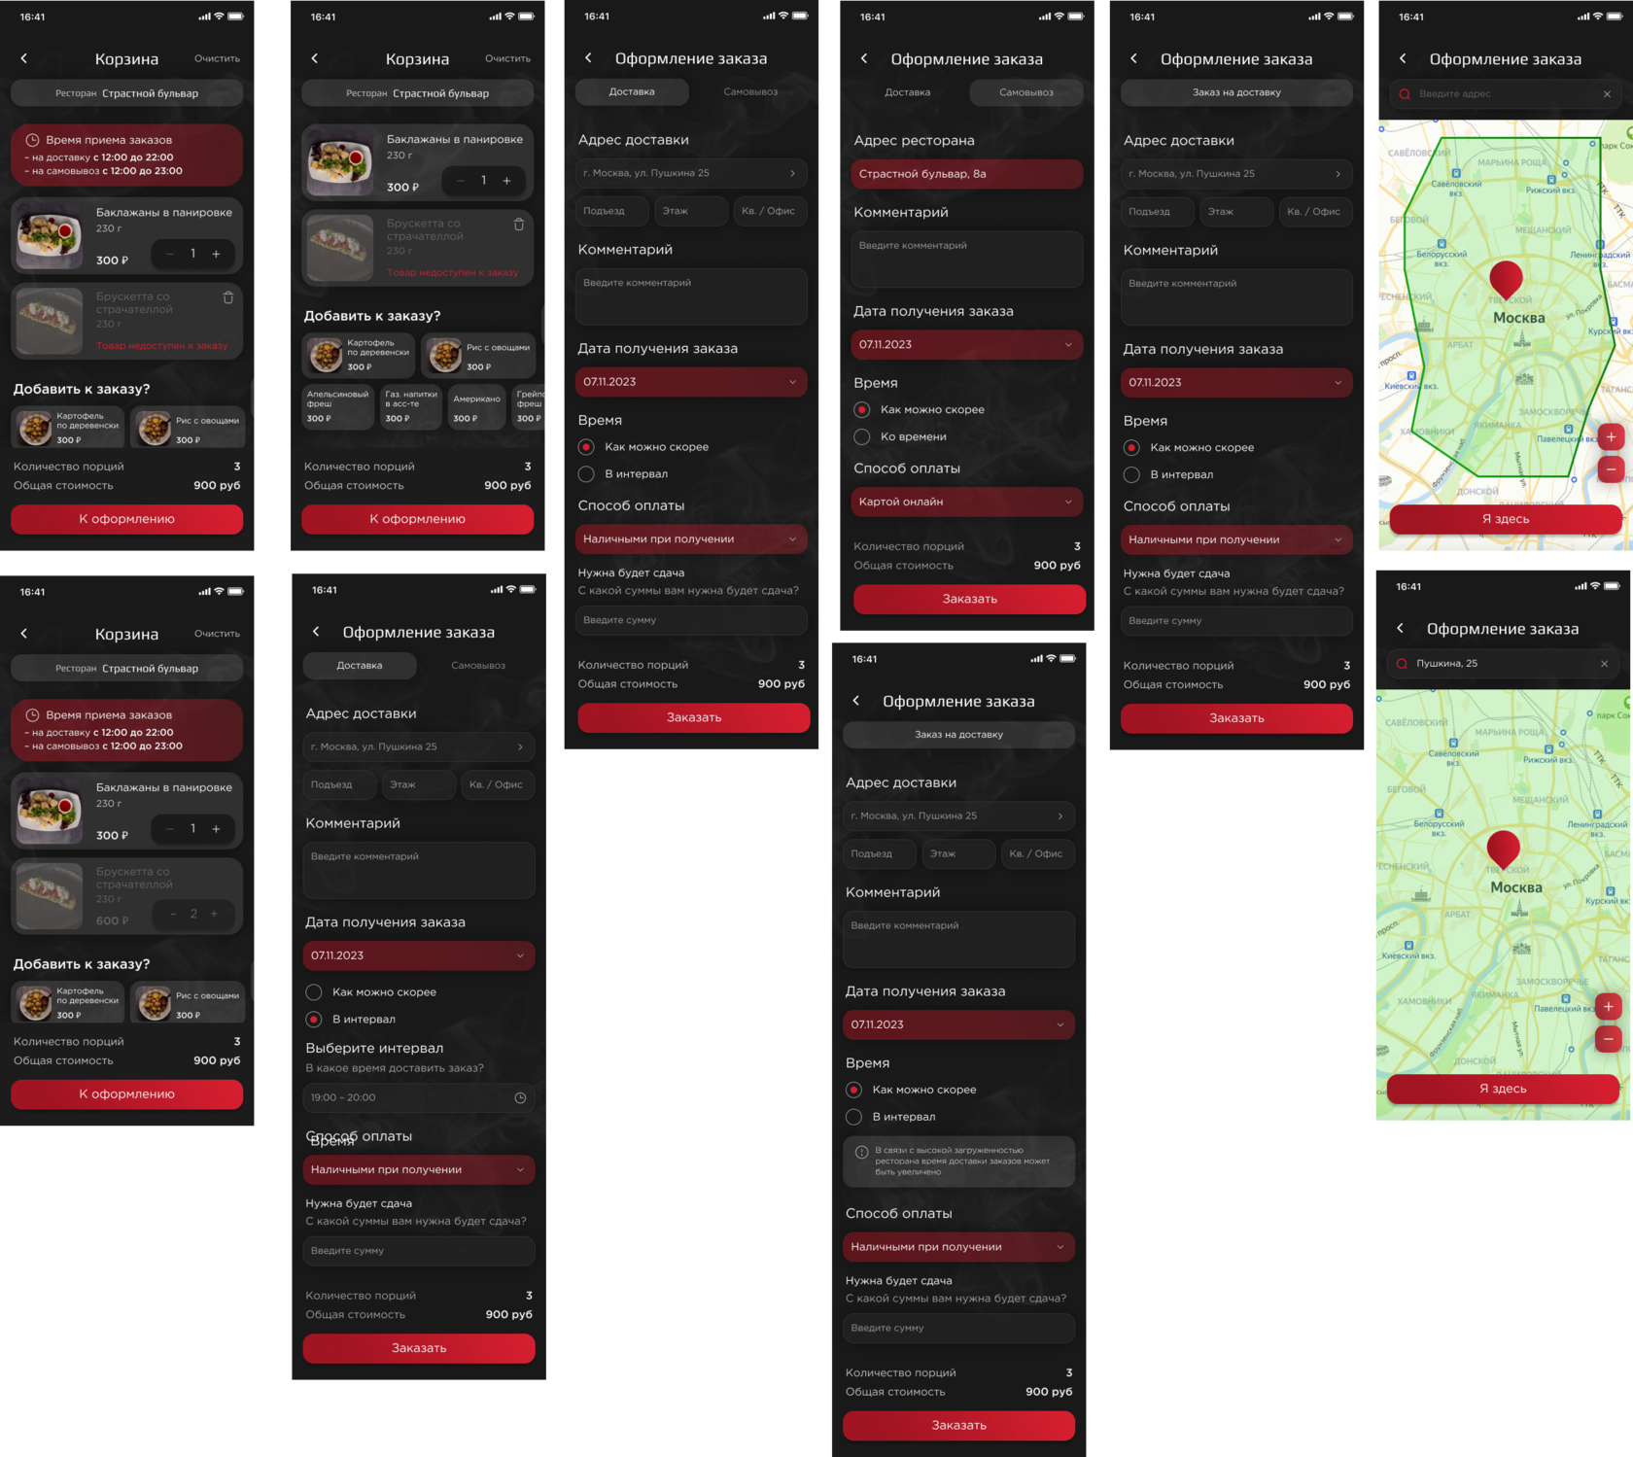This screenshot has height=1457, width=1633.
Task: Switch to 'Доставка' tab on 'Адрес ресторана' screen
Action: coord(908,92)
